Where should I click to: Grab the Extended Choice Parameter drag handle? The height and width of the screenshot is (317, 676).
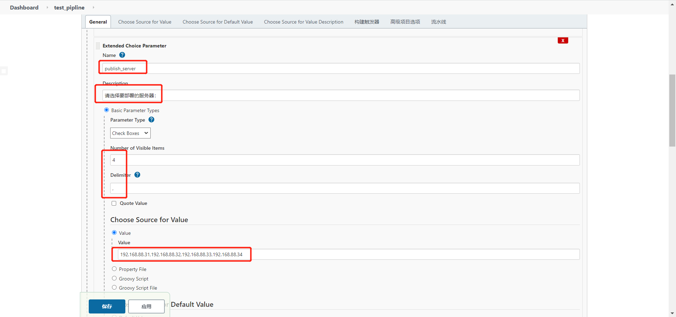point(98,46)
